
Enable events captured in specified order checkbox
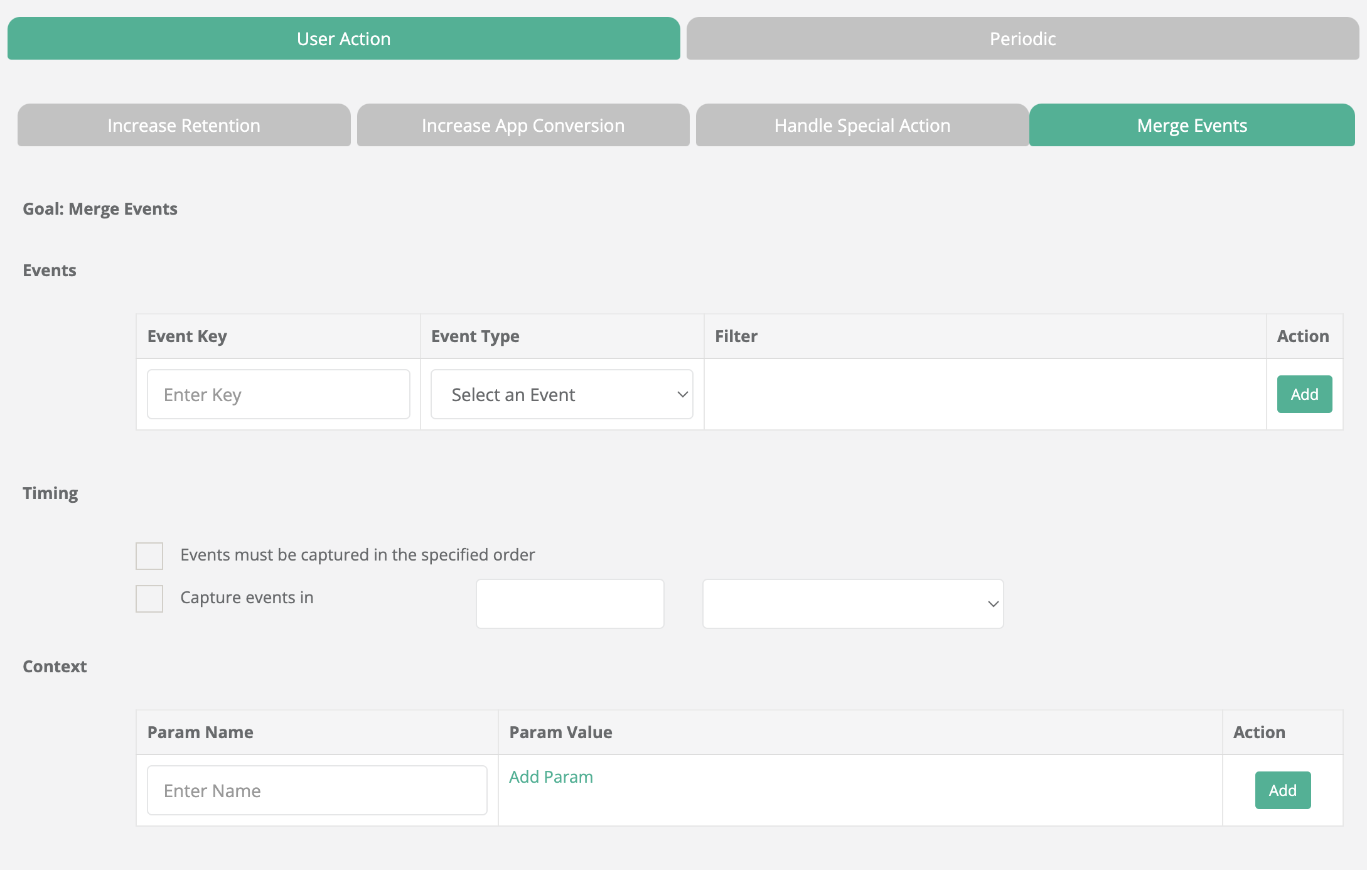[149, 556]
